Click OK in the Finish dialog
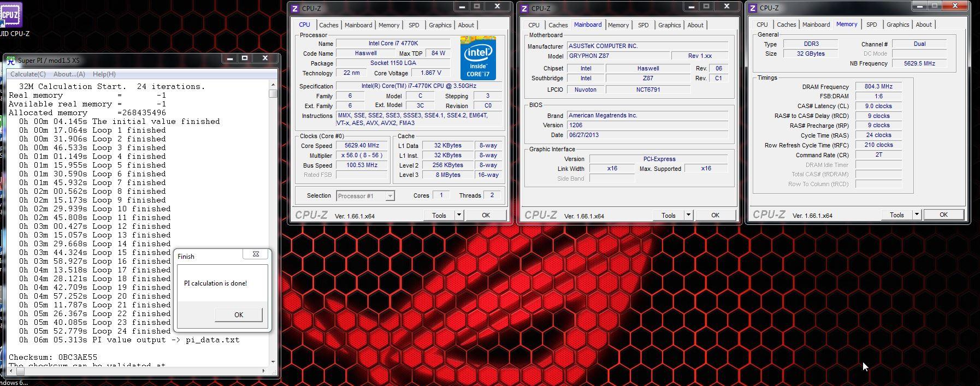This screenshot has height=386, width=980. 239,314
